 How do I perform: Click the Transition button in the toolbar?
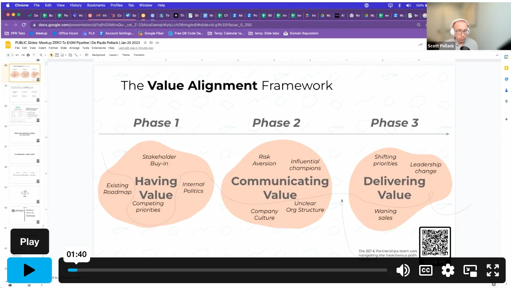tap(139, 55)
